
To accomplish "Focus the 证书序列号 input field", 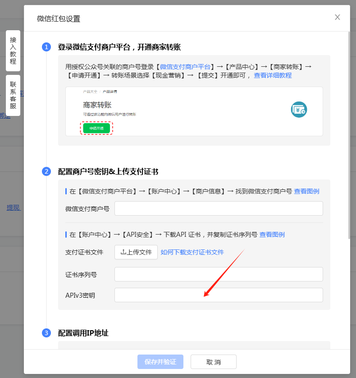I will click(x=219, y=274).
